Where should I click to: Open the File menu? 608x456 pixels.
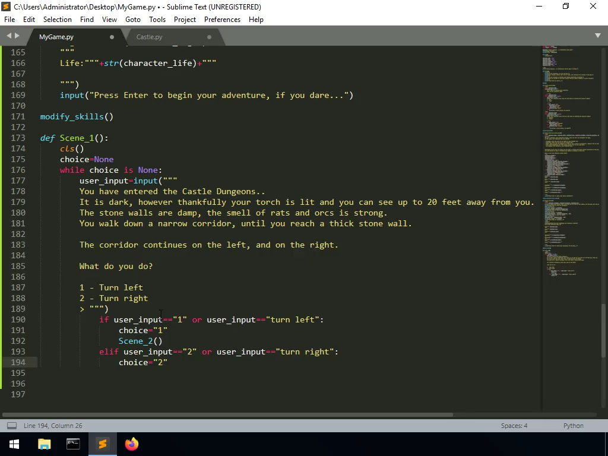[x=9, y=20]
